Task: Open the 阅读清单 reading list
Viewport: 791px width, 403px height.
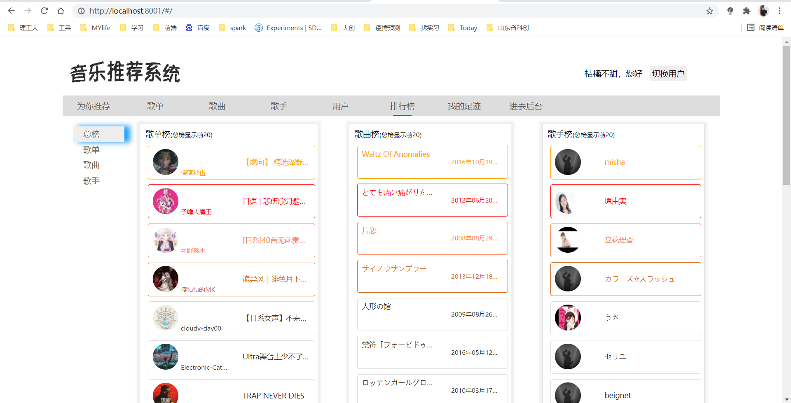Action: click(x=765, y=28)
